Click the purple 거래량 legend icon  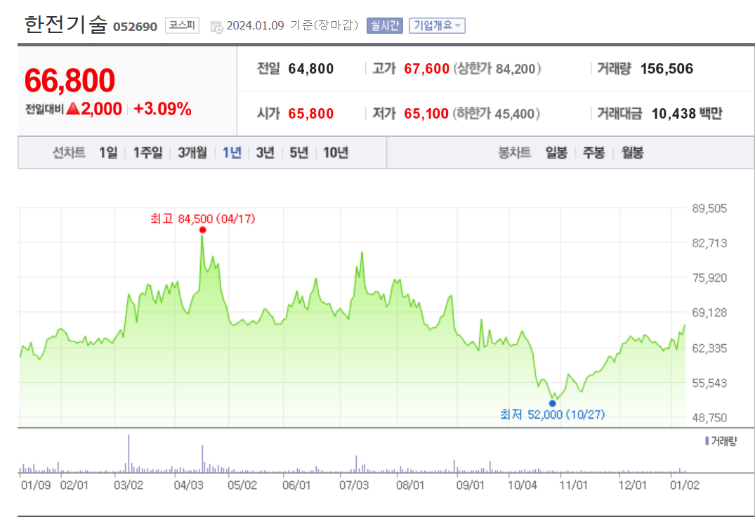pos(707,440)
